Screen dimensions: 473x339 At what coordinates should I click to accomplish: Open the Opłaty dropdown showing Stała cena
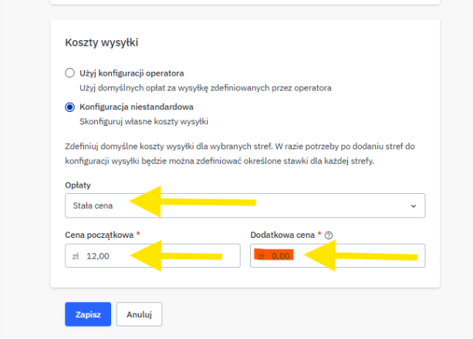click(245, 206)
